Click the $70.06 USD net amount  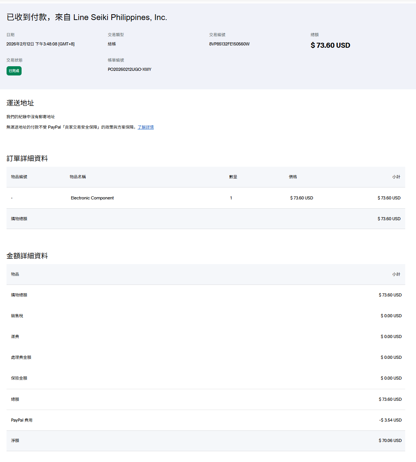coord(390,440)
